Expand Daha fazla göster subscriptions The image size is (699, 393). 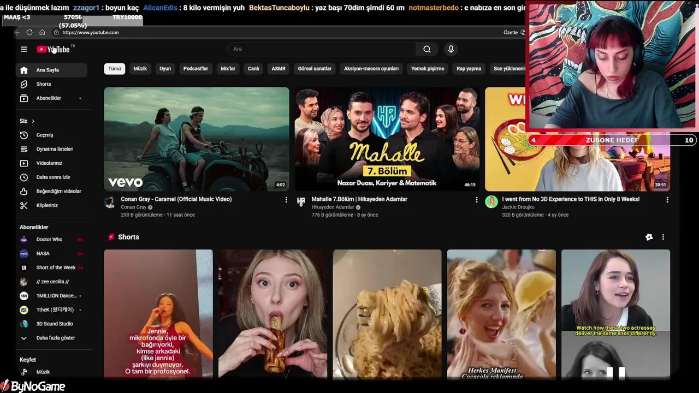coord(51,338)
